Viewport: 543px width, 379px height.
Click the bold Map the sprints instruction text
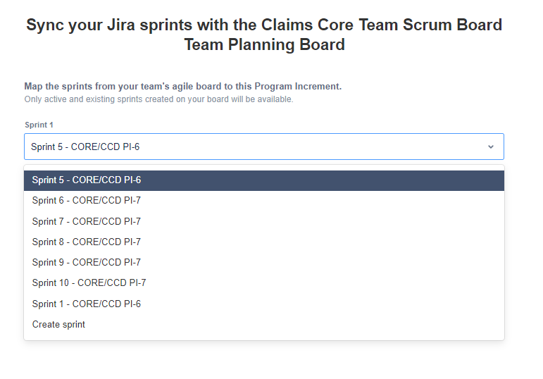click(183, 86)
